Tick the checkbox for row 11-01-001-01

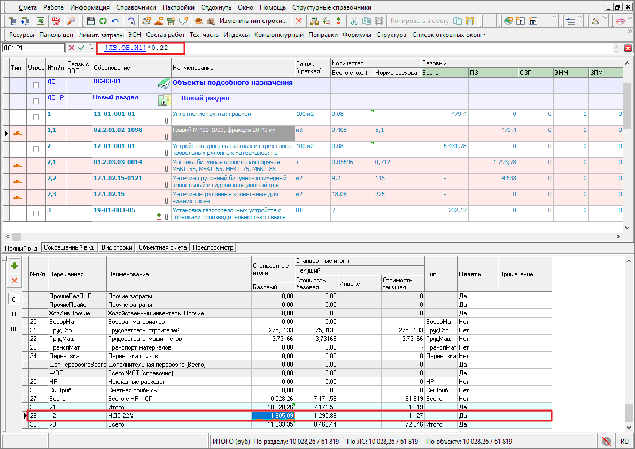36,117
